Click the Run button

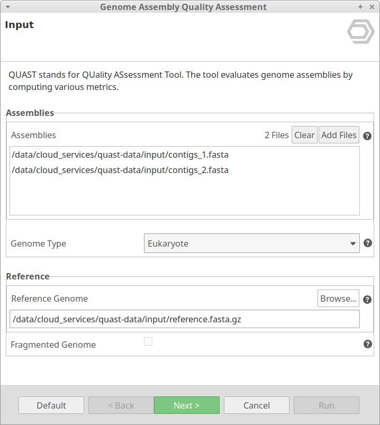point(326,405)
